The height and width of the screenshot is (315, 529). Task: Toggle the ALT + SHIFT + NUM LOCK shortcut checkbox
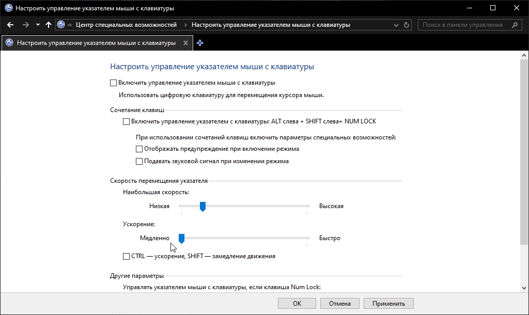pos(127,122)
